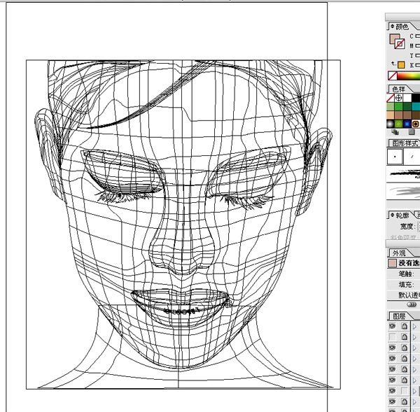Unlock the third layer via padlock icon
This screenshot has width=420, height=412.
405,348
